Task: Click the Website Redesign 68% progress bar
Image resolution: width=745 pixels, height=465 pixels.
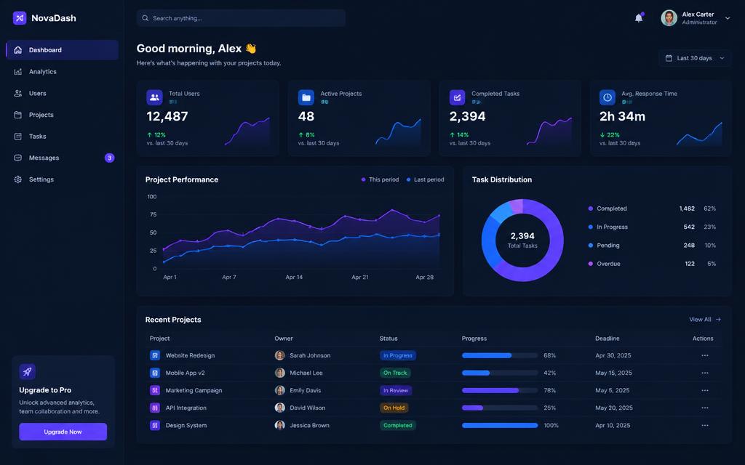Action: (x=500, y=355)
